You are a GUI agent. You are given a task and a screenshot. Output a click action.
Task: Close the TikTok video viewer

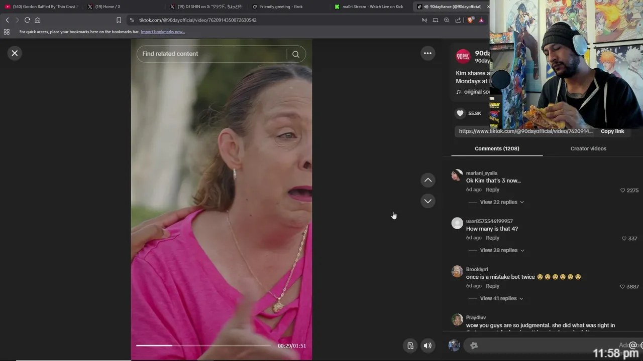(15, 53)
